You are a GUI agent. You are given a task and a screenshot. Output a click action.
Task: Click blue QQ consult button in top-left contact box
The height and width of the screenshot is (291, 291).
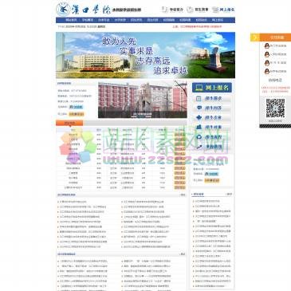tap(76, 107)
